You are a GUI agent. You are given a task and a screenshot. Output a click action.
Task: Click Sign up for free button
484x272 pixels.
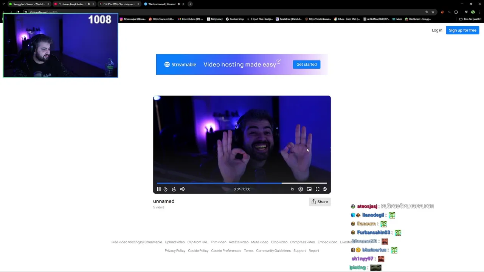pyautogui.click(x=462, y=30)
